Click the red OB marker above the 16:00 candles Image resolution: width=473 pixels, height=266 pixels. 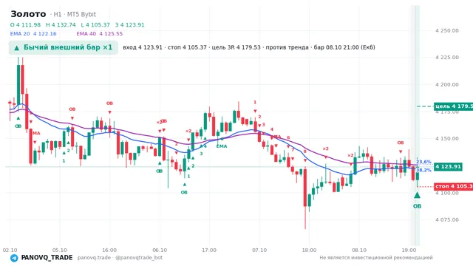coord(109,103)
